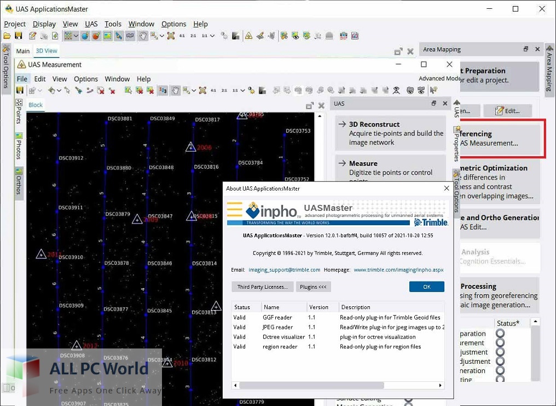Click the Area Mapping status list scroll-up arrow

click(535, 322)
